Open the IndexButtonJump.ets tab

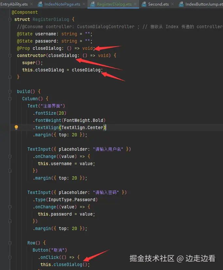pyautogui.click(x=201, y=4)
